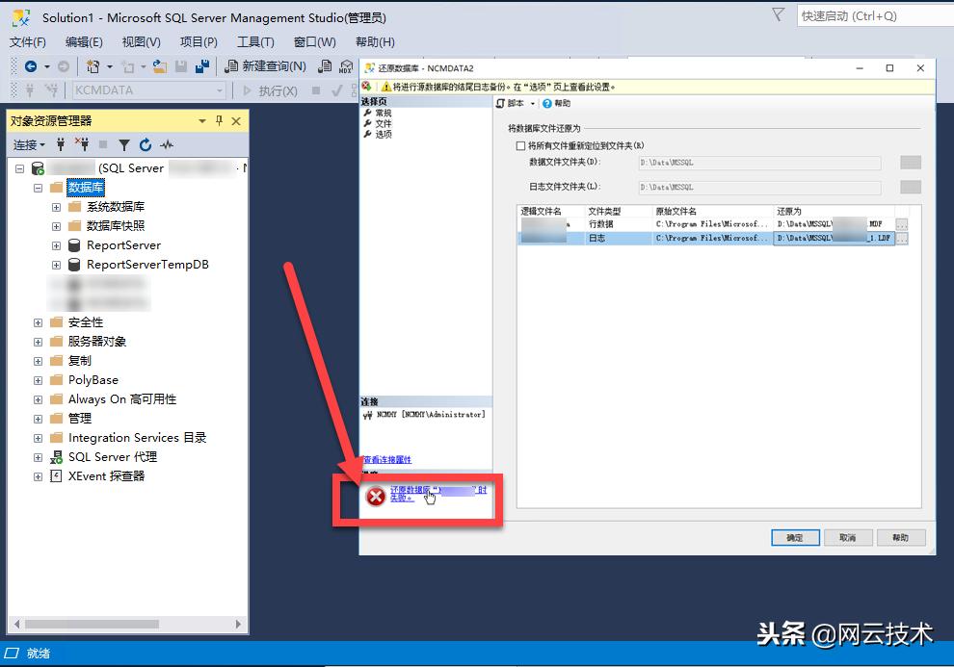Open the 文件(F) menu

click(27, 42)
